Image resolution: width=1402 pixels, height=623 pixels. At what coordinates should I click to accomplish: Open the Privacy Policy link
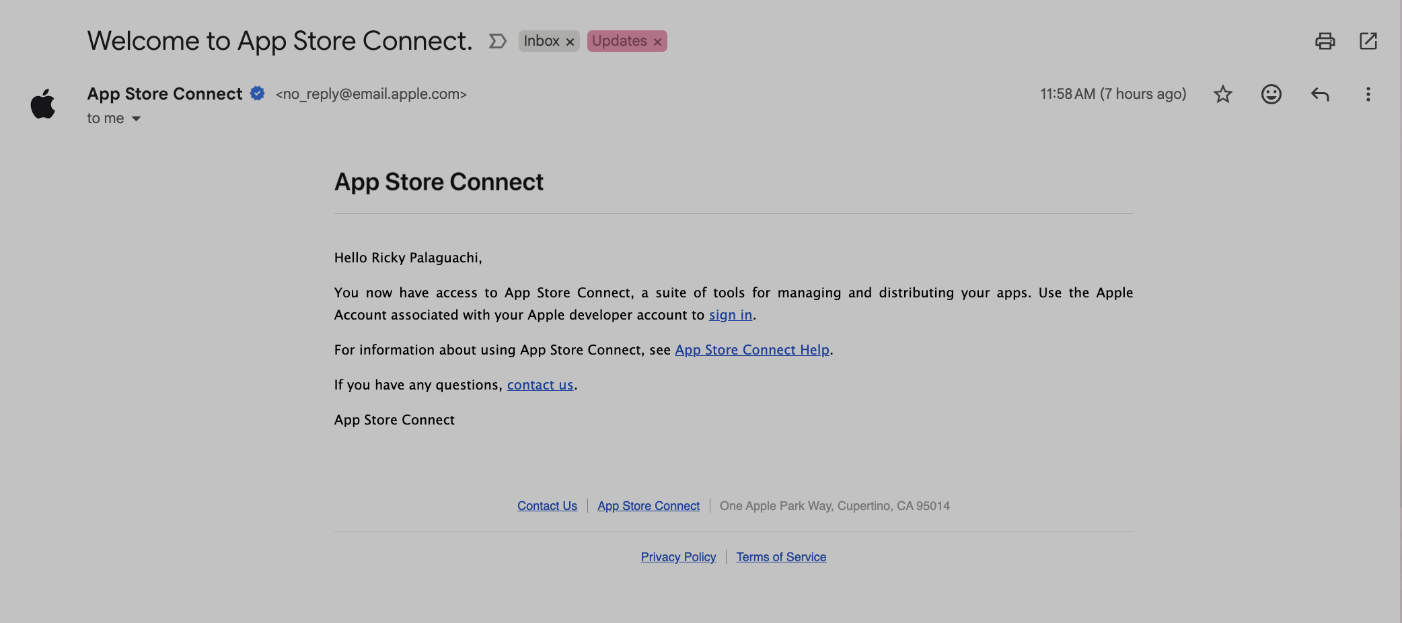(x=678, y=557)
